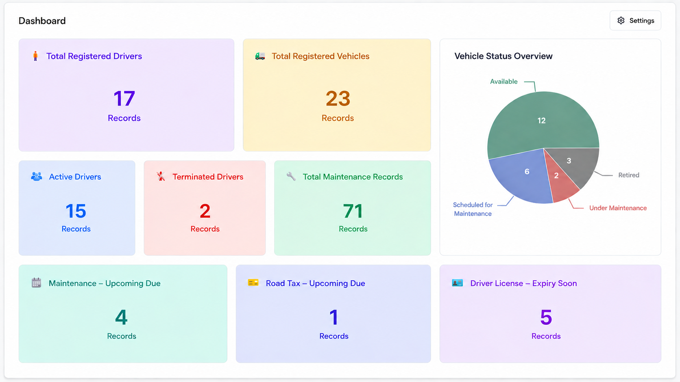Click the Active Drivers group icon
Screen dimensions: 680x382
coord(37,177)
